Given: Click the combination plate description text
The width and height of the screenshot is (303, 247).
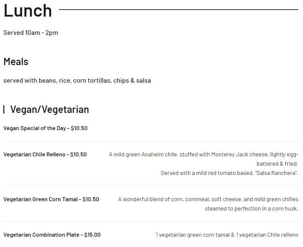Looking at the screenshot, I should tap(227, 235).
